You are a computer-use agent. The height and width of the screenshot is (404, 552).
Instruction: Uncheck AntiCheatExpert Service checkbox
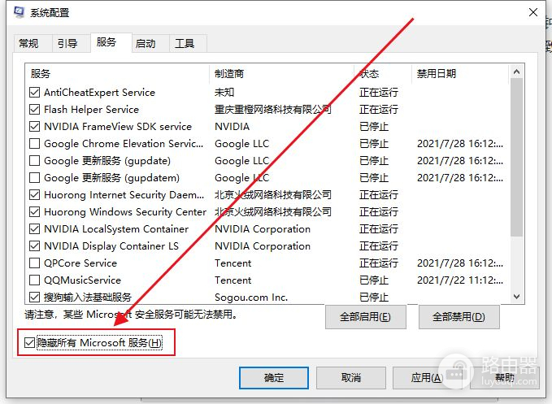34,93
